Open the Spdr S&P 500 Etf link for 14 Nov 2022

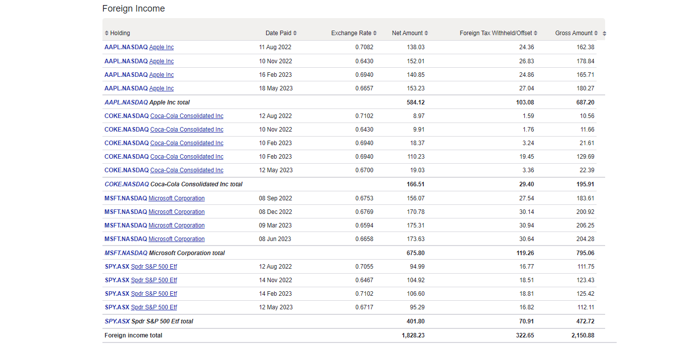(x=154, y=280)
